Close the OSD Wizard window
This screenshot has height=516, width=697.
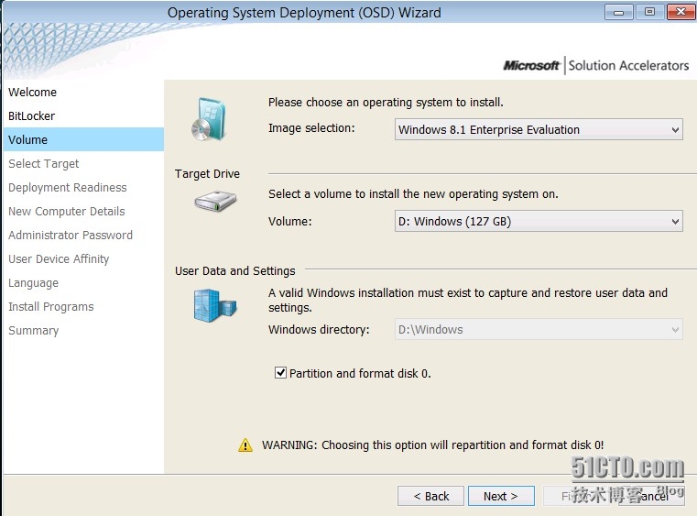(681, 12)
